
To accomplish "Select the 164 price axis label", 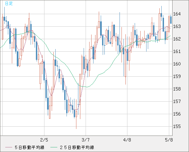I will click(x=177, y=14).
